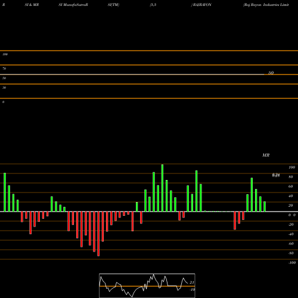Click the tallest green histogram bar

(x=162, y=188)
